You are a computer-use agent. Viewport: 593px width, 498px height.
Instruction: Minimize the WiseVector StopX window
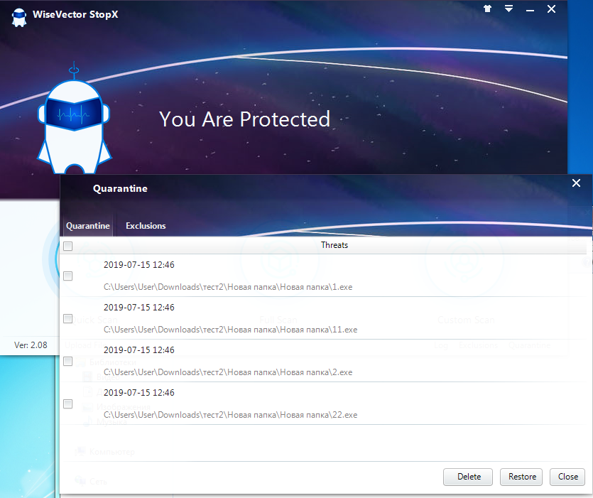(530, 11)
